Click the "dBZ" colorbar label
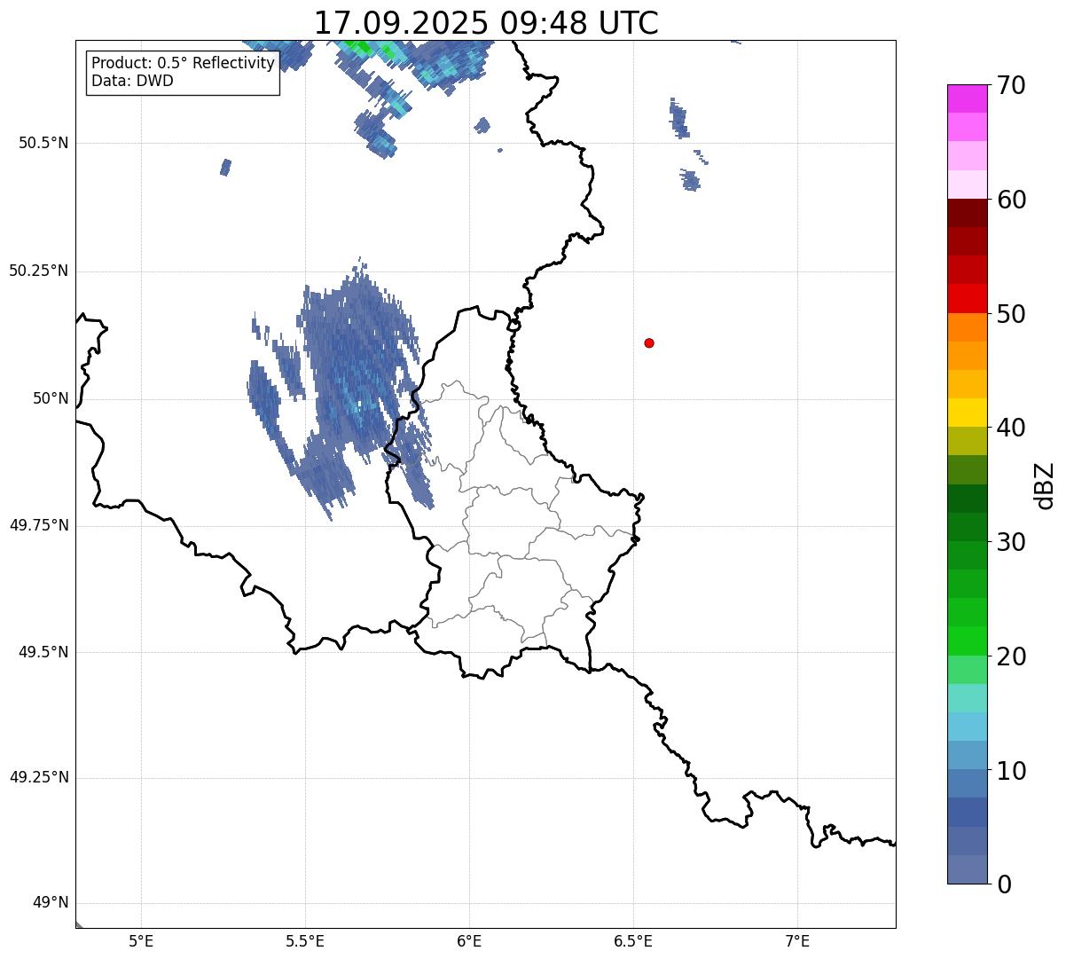 1046,485
